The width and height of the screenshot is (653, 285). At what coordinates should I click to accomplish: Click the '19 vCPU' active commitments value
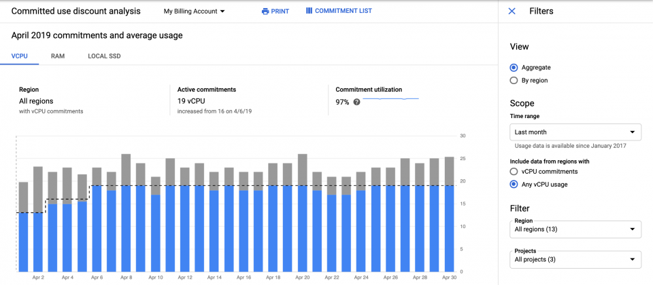tap(191, 101)
